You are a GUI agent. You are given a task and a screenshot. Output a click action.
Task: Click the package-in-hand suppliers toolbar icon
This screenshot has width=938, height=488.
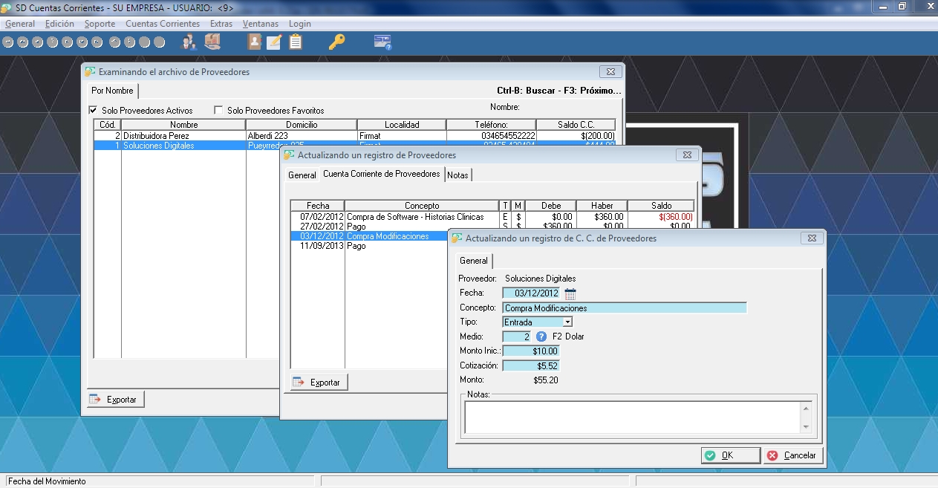213,42
